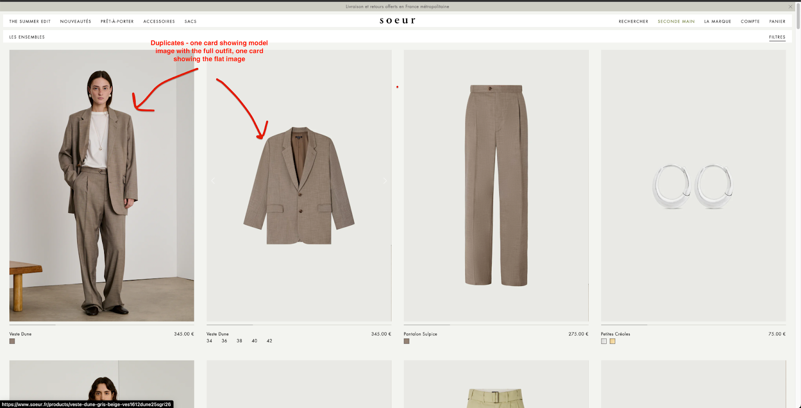Viewport: 801px width, 408px height.
Task: Close the delivery announcement banner
Action: (x=790, y=6)
